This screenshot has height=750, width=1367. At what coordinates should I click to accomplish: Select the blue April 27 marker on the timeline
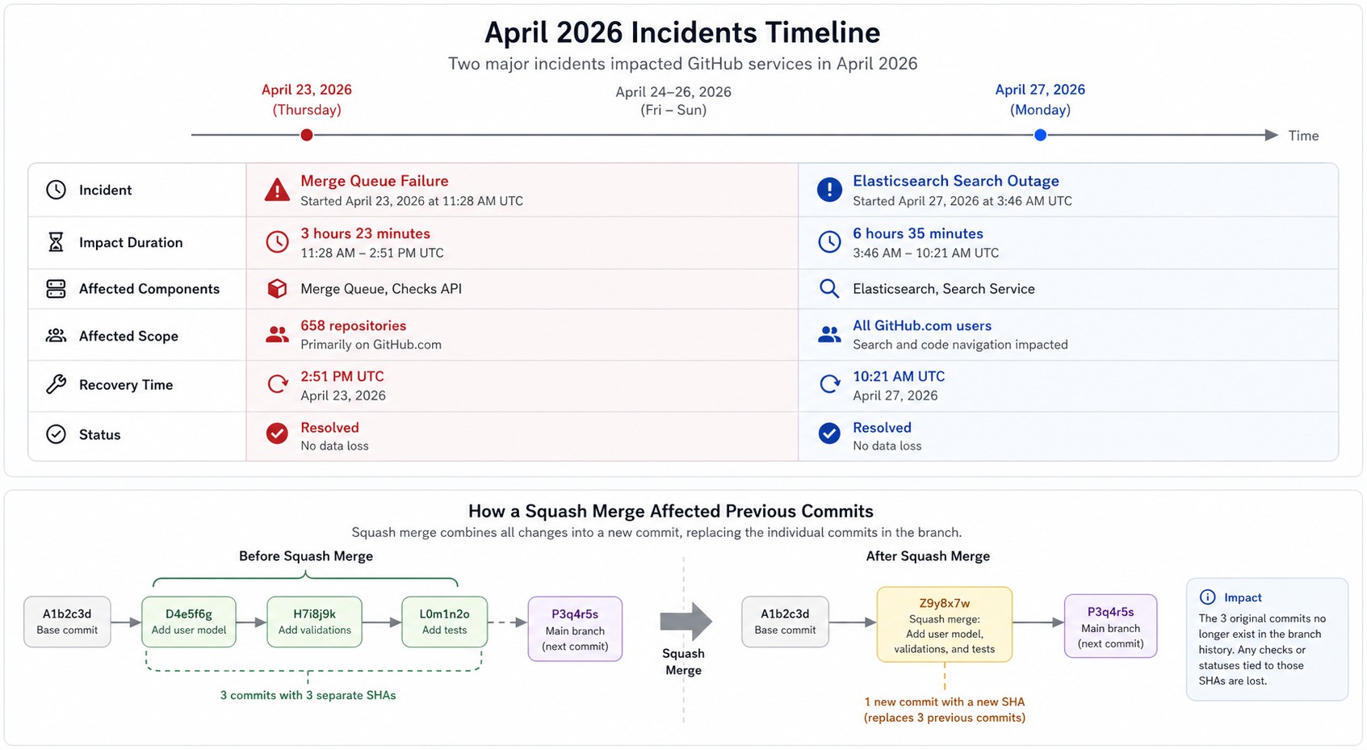pos(1040,136)
